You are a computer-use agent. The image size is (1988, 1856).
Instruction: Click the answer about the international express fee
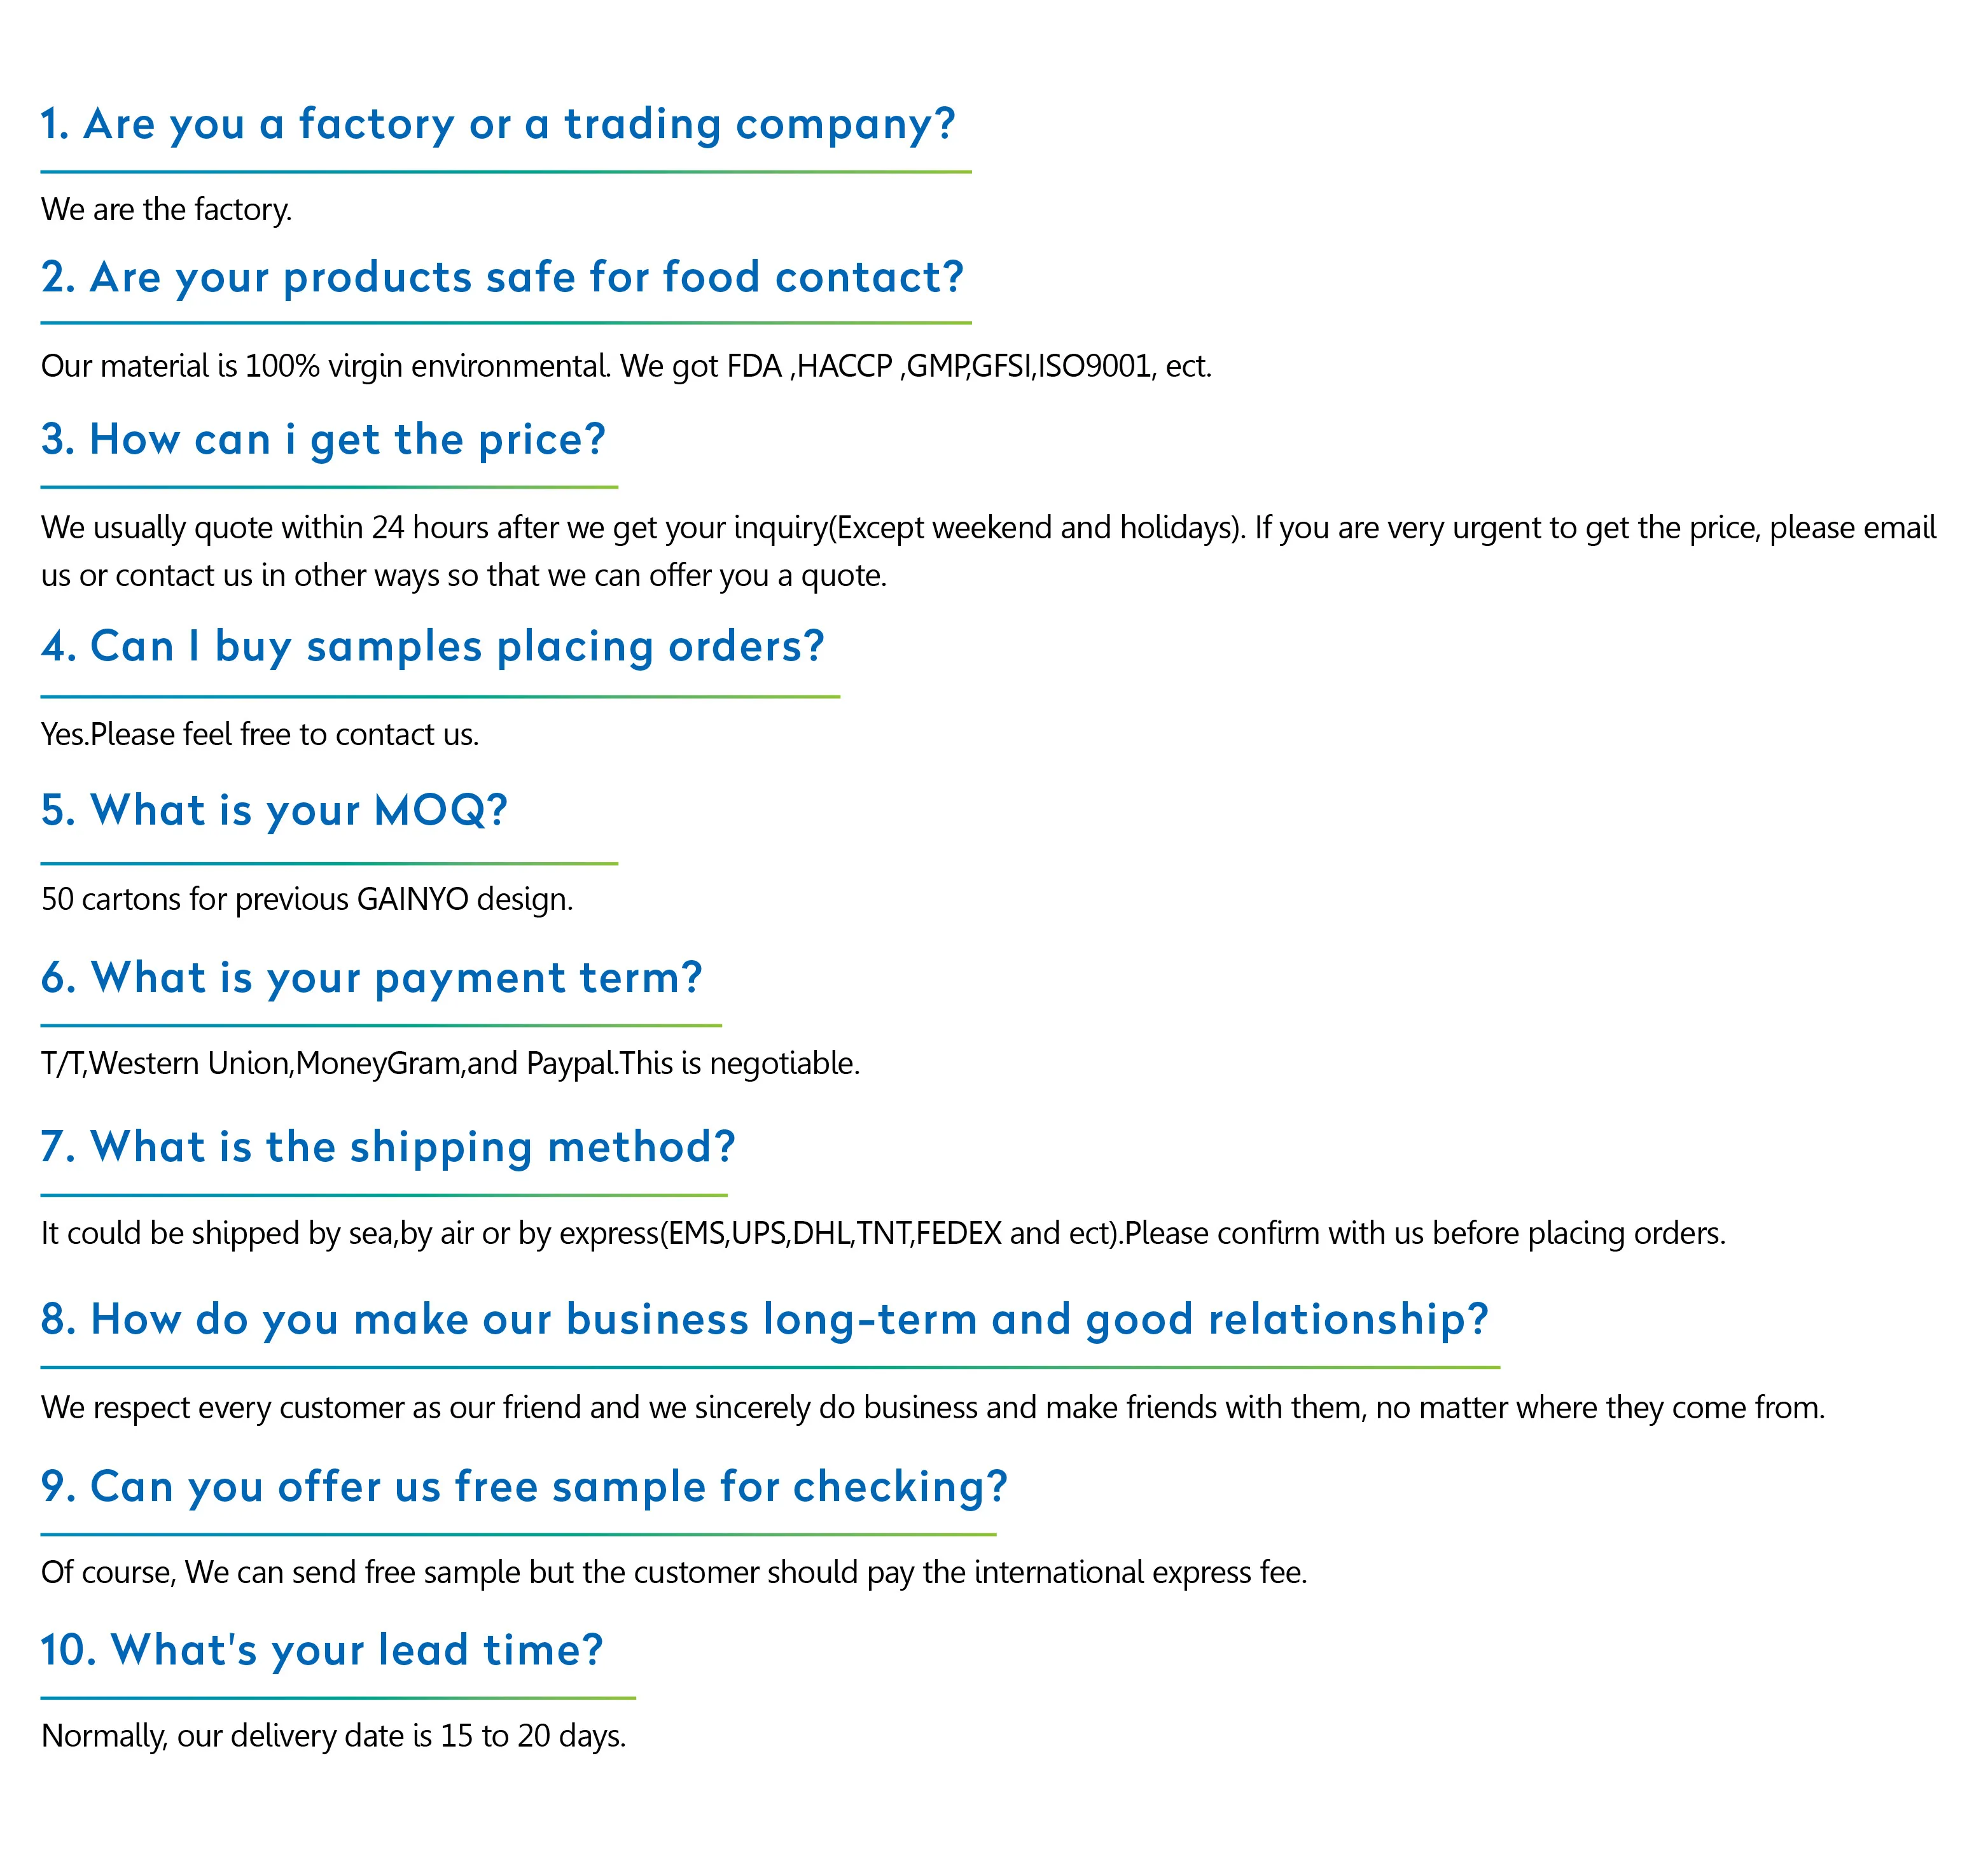pos(674,1573)
